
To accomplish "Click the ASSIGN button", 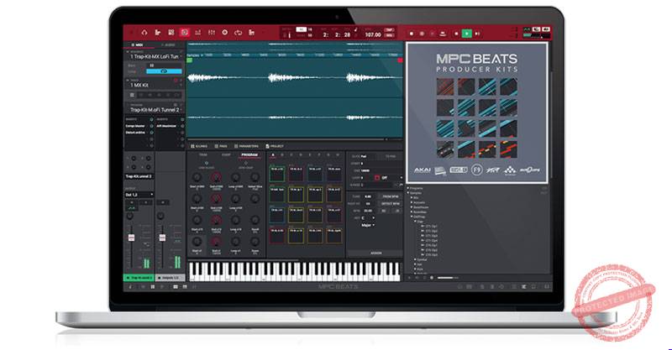I will pyautogui.click(x=375, y=253).
